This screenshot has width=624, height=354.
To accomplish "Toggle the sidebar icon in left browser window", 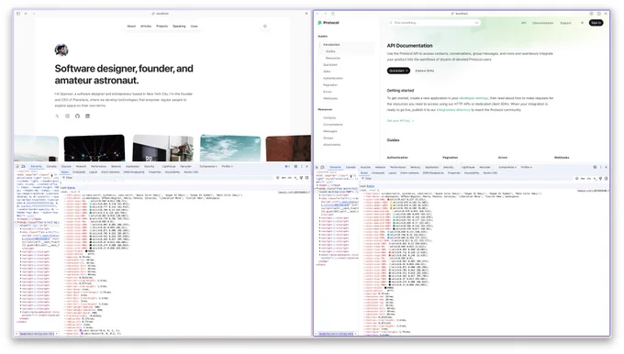I will [x=18, y=14].
